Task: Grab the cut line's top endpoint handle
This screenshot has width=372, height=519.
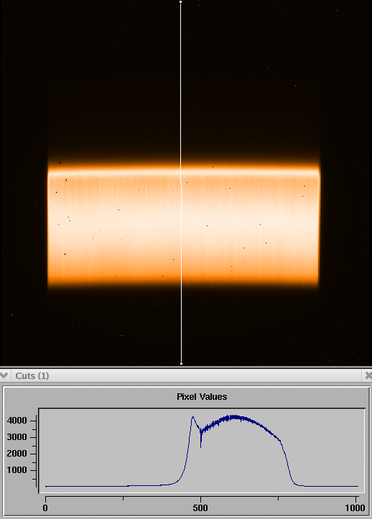Action: point(180,2)
